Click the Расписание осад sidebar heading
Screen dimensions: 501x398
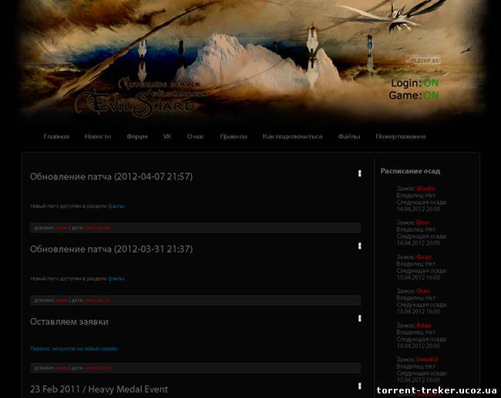tap(410, 171)
